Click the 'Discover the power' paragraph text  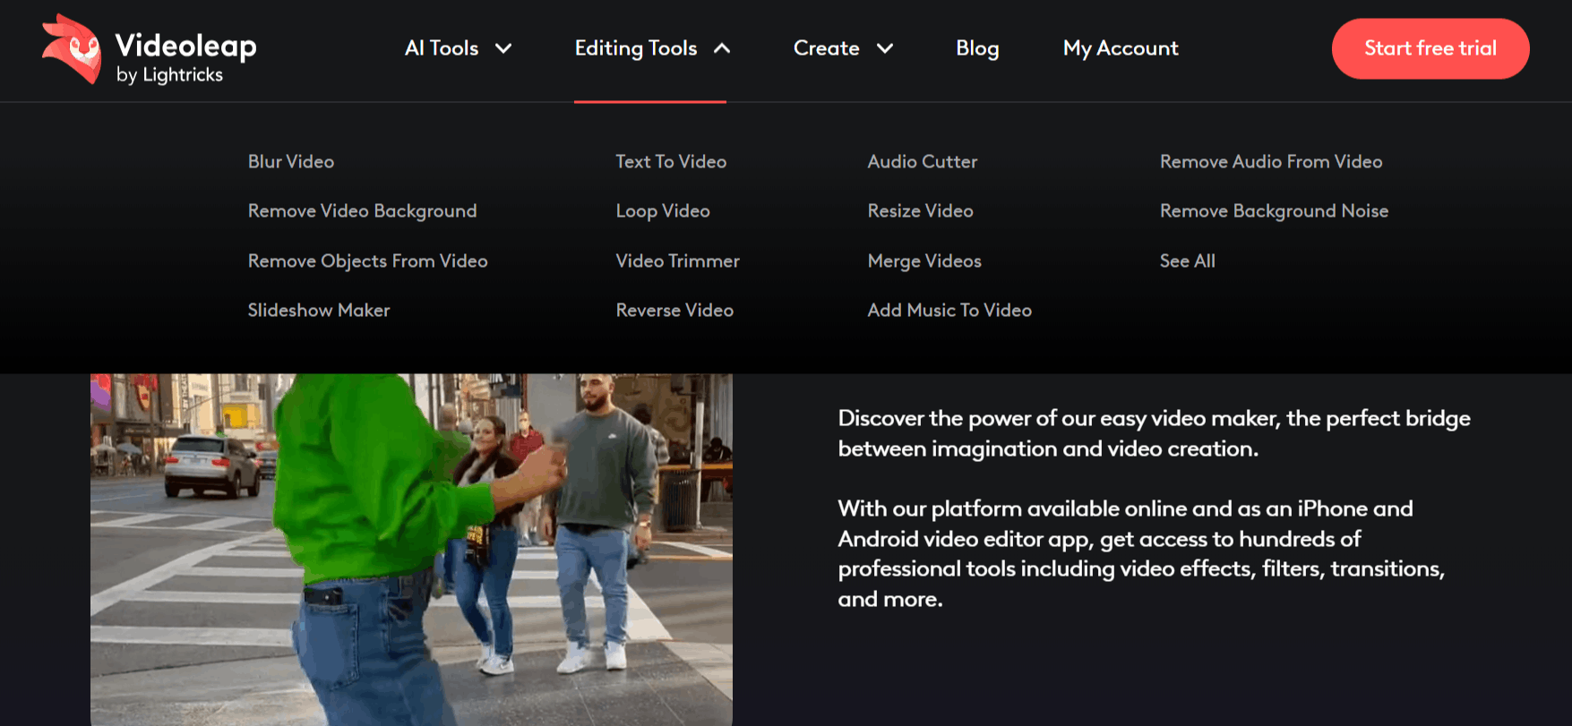point(1154,434)
